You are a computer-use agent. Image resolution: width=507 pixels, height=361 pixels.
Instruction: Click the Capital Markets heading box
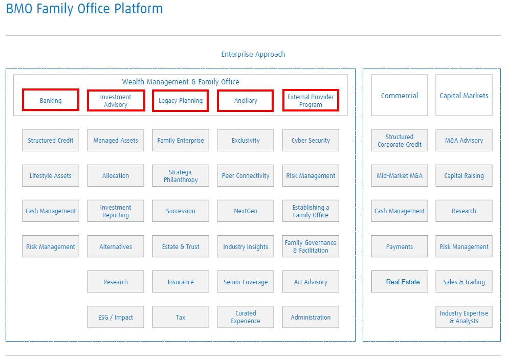[464, 96]
